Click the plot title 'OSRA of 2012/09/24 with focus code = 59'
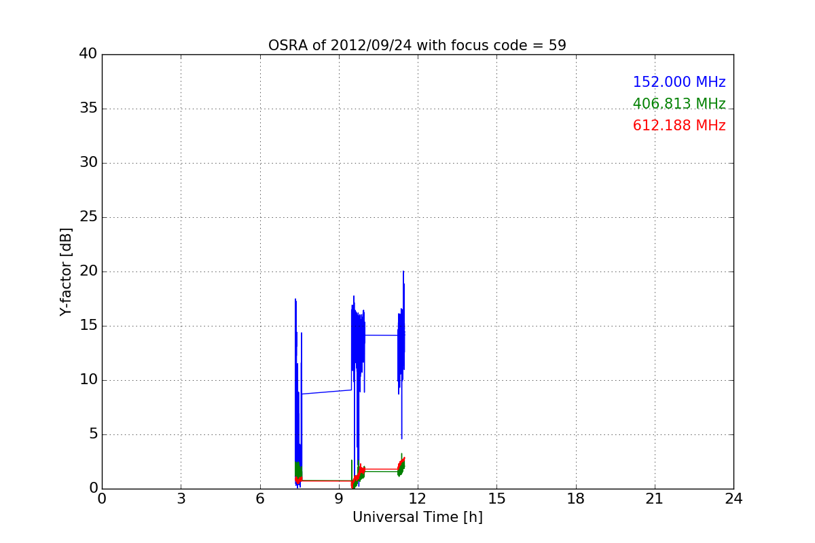This screenshot has height=543, width=815. pyautogui.click(x=417, y=45)
